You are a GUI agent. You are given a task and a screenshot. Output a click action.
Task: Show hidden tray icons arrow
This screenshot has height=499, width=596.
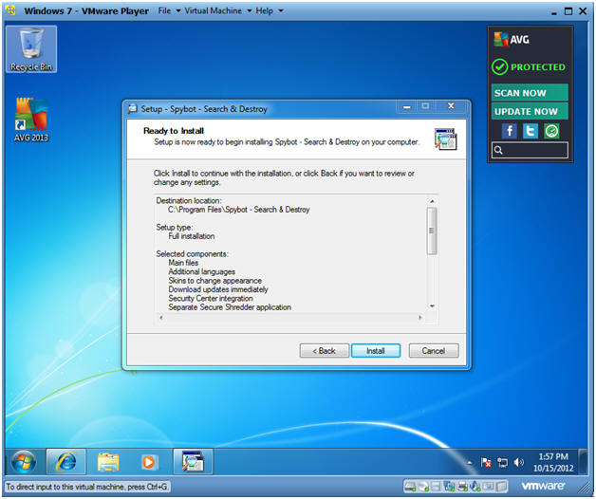(x=470, y=463)
